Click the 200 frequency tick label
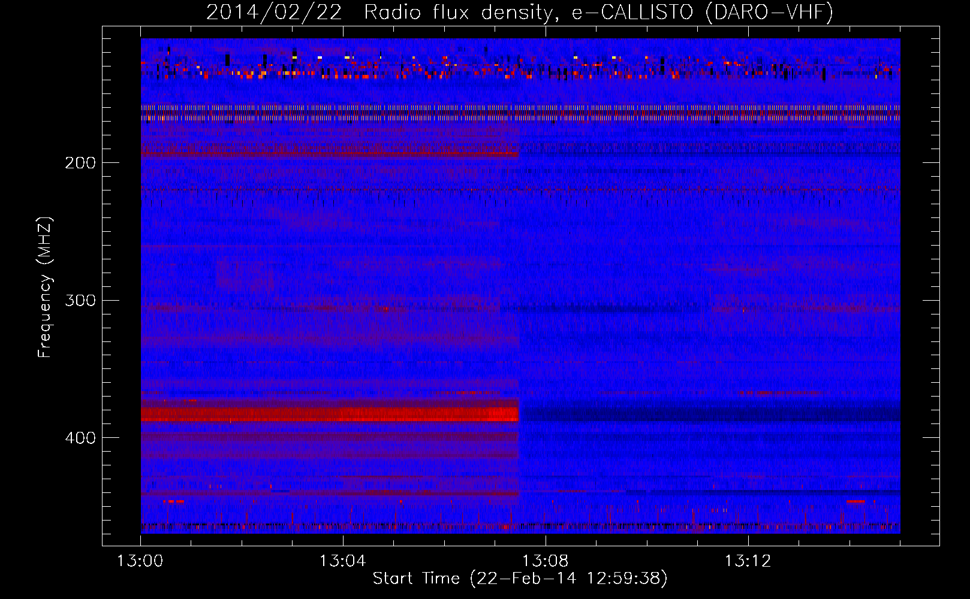This screenshot has width=970, height=599. 80,163
